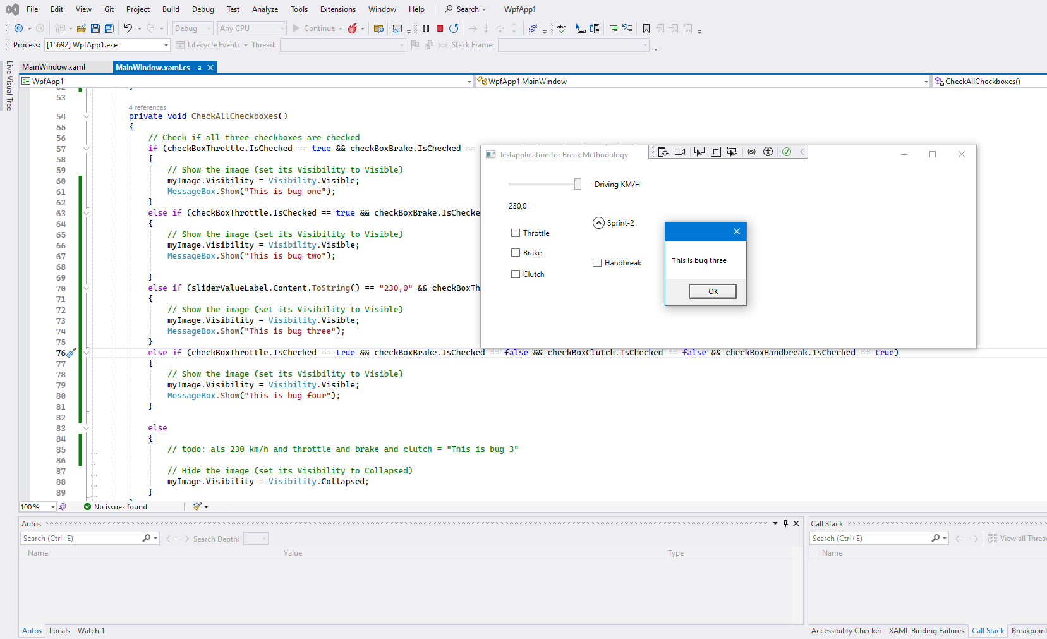Screen dimensions: 1047x639
Task: Click the Binding Failures braces icon
Action: click(751, 152)
